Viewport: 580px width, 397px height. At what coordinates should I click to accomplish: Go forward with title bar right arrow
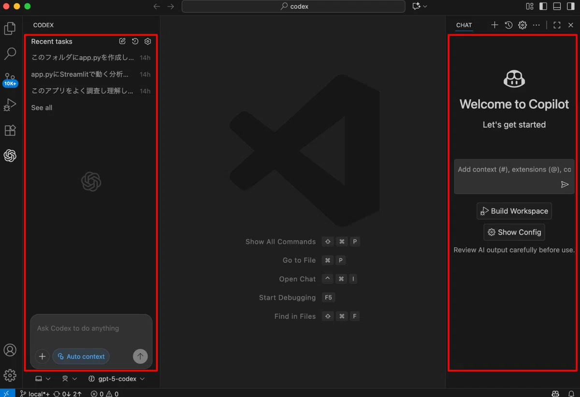[171, 6]
